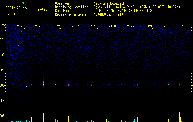
Task: Click the Observer label
Action: pyautogui.click(x=62, y=3)
